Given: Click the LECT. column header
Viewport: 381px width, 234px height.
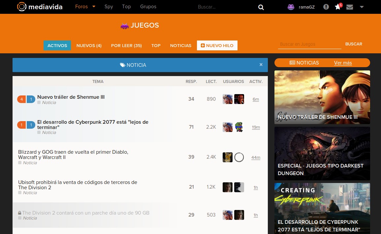Looking at the screenshot, I should point(211,82).
